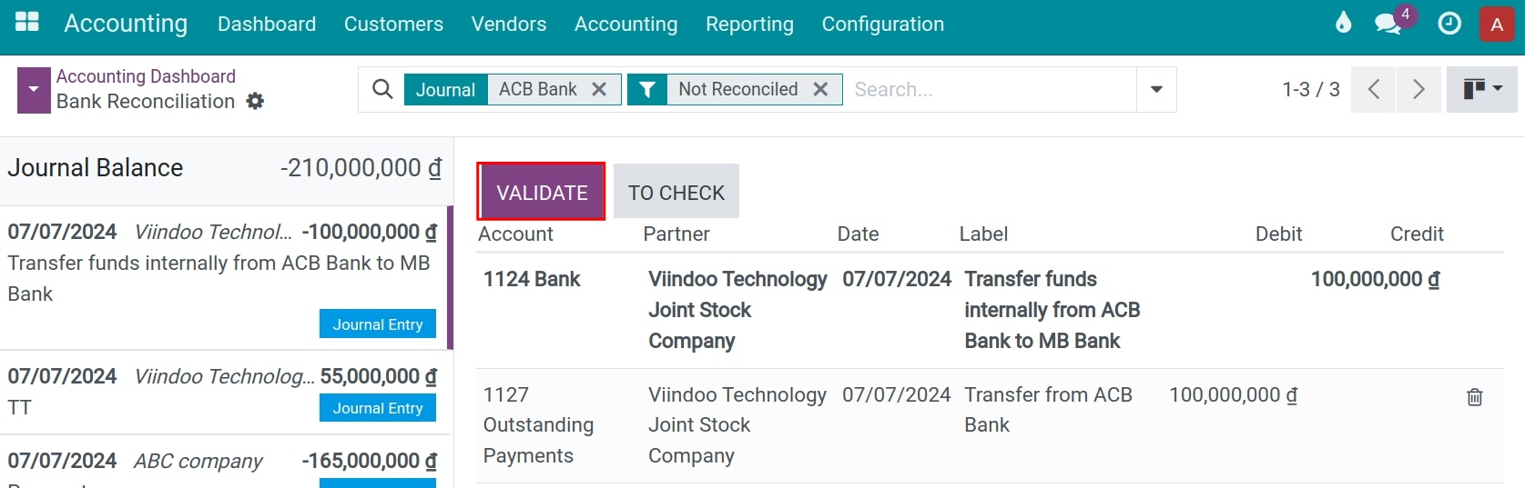Open the Vendors menu
This screenshot has width=1525, height=488.
pos(509,24)
